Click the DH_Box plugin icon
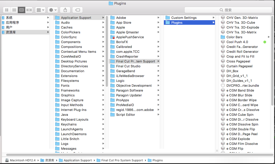The height and width of the screenshot is (164, 275). [223, 71]
